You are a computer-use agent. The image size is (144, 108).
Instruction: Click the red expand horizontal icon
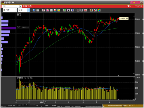(x=78, y=10)
